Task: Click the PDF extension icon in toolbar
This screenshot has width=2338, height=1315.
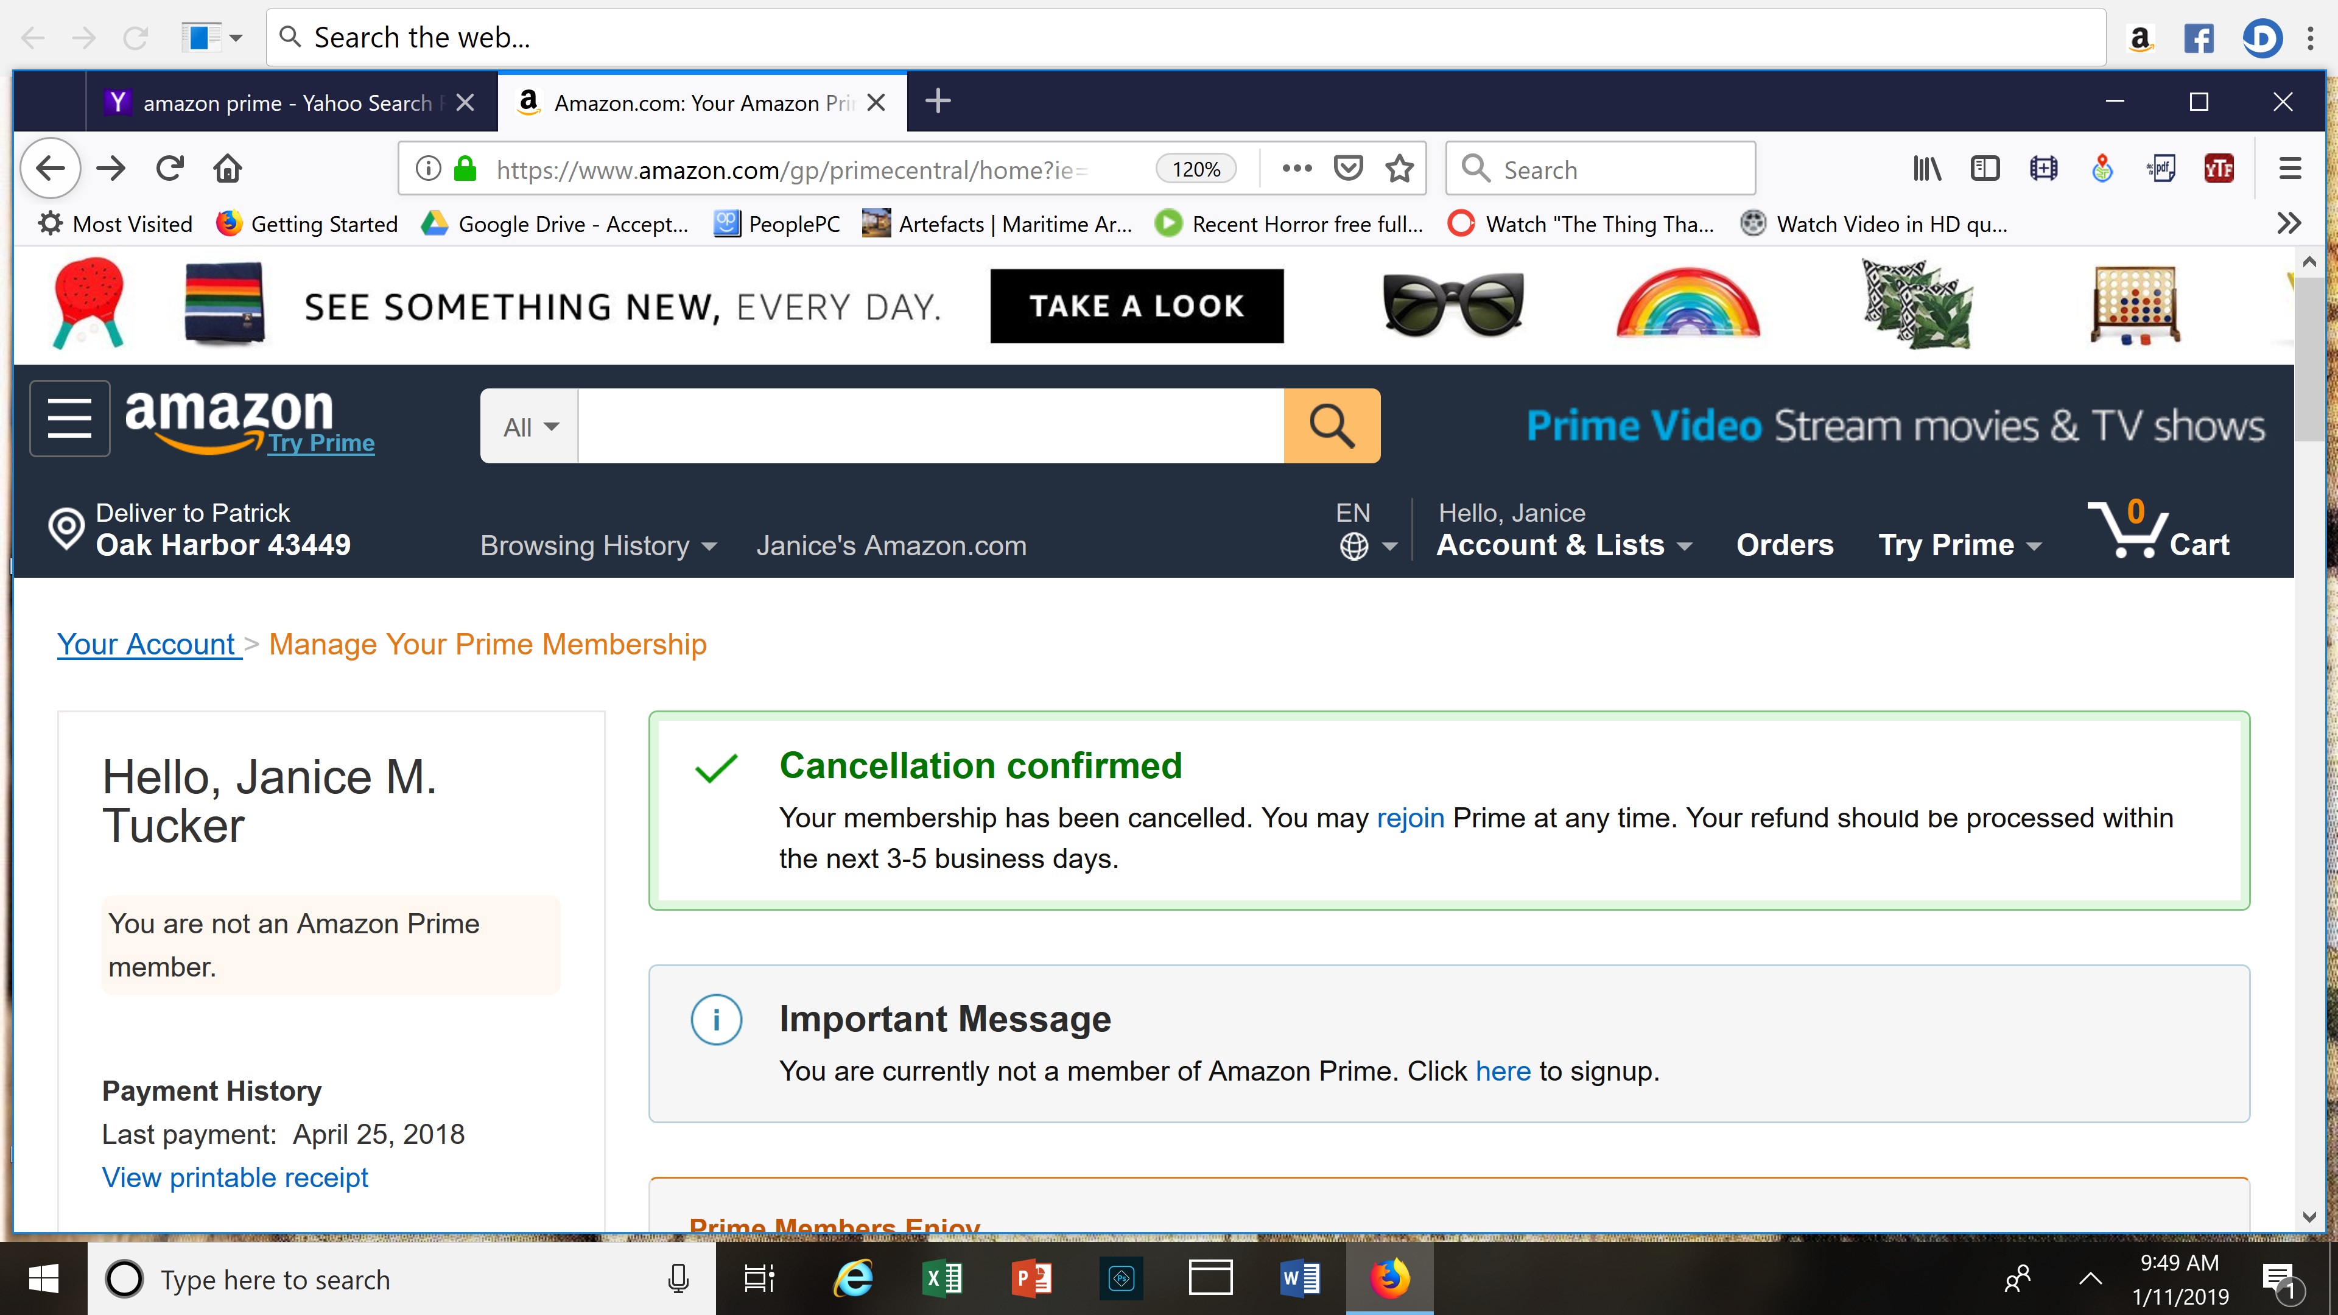Action: pos(2161,169)
